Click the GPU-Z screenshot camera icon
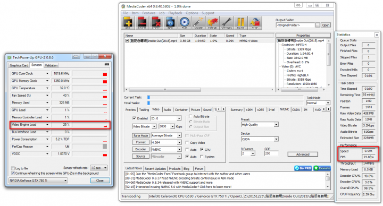Image resolution: width=383 pixels, height=206 pixels. coord(107,65)
